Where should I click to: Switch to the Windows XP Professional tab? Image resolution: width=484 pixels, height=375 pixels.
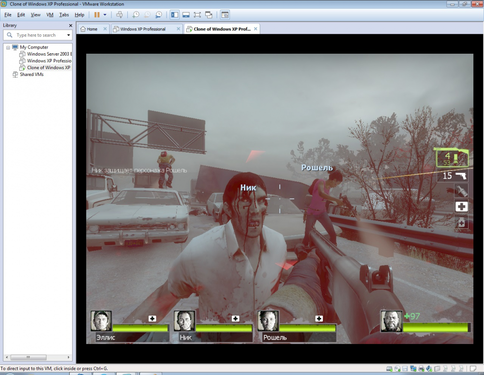pyautogui.click(x=142, y=29)
